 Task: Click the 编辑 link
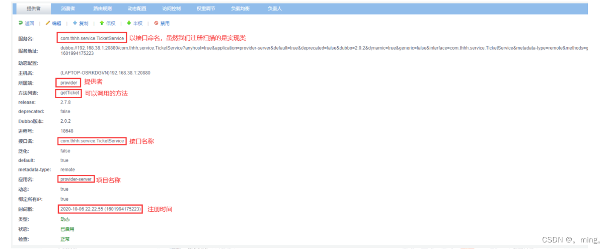(x=56, y=24)
